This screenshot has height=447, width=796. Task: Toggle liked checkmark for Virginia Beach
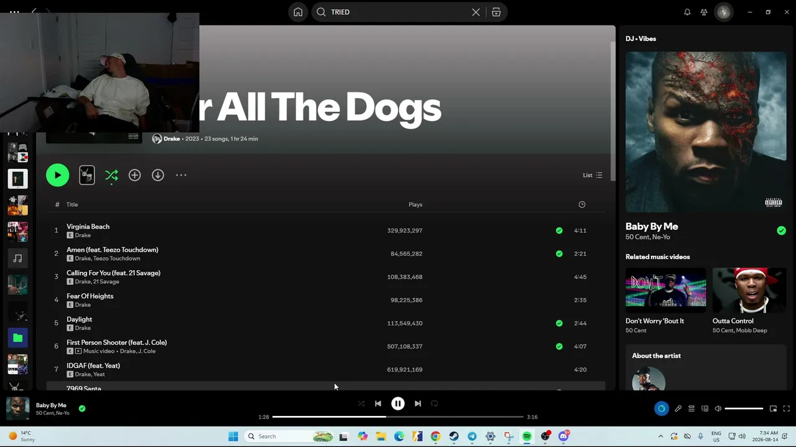pos(559,230)
